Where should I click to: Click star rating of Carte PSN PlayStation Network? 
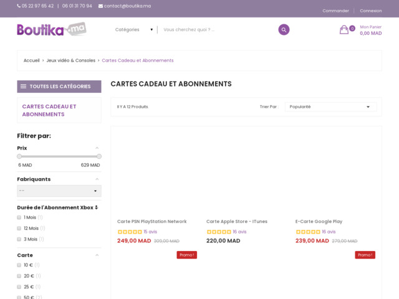coord(130,232)
